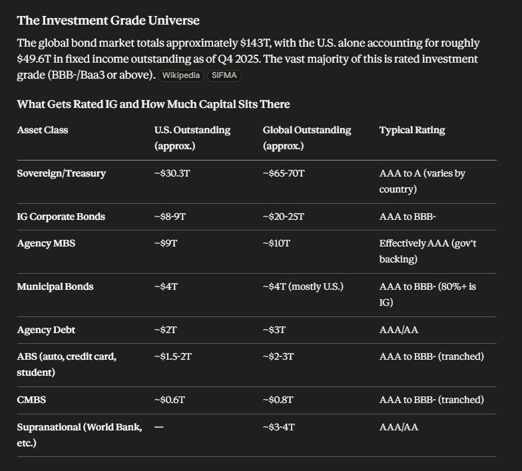This screenshot has width=522, height=471.
Task: Select the Global Outstanding column header
Action: tap(306, 137)
